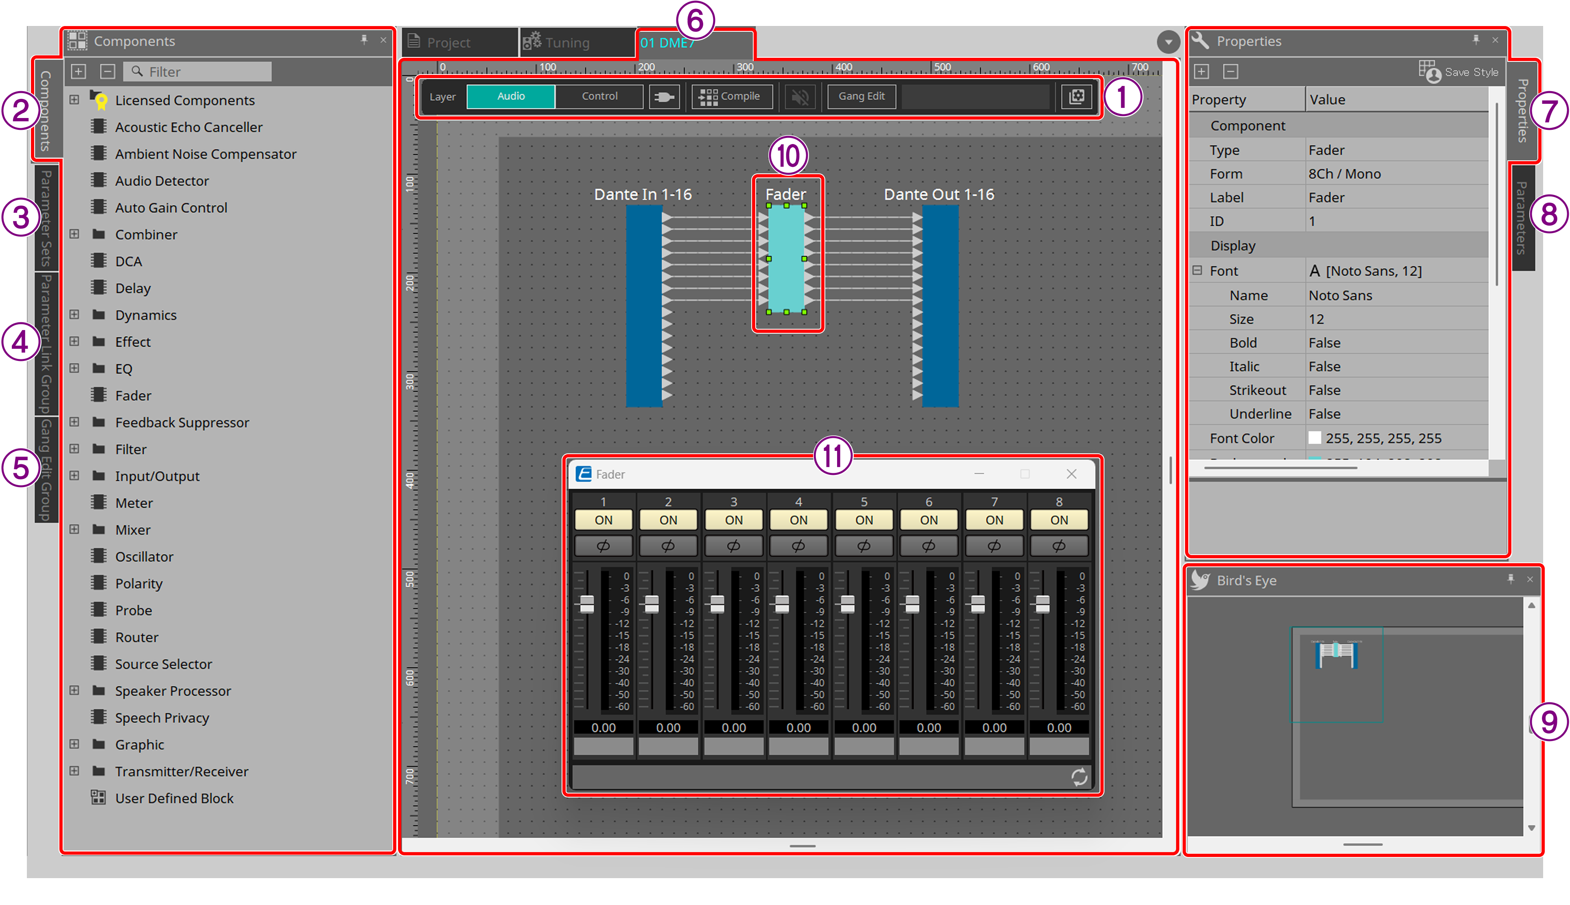Open the Parameter Link Group side tab
This screenshot has width=1570, height=905.
(46, 344)
